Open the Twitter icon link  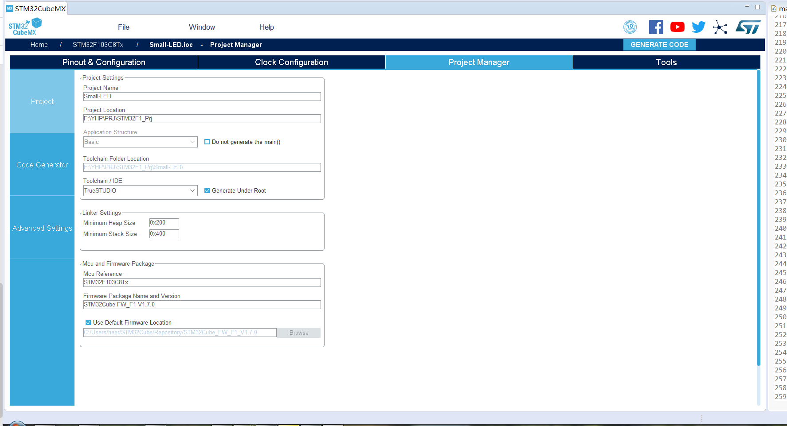(699, 27)
